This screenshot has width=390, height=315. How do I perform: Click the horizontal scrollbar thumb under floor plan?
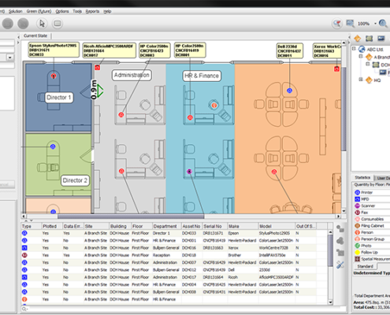pos(131,217)
